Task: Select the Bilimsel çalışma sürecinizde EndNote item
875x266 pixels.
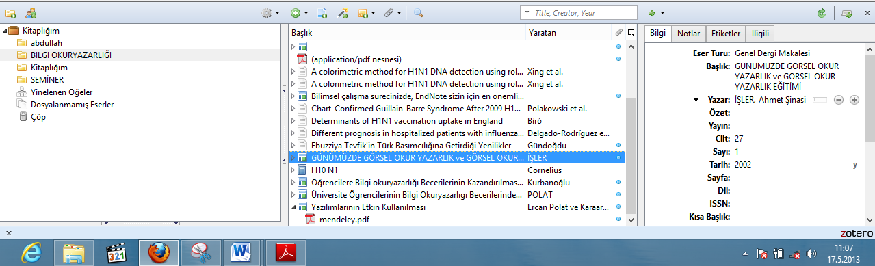Action: 456,96
